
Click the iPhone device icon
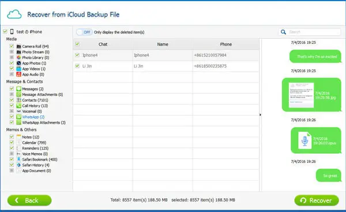point(12,32)
